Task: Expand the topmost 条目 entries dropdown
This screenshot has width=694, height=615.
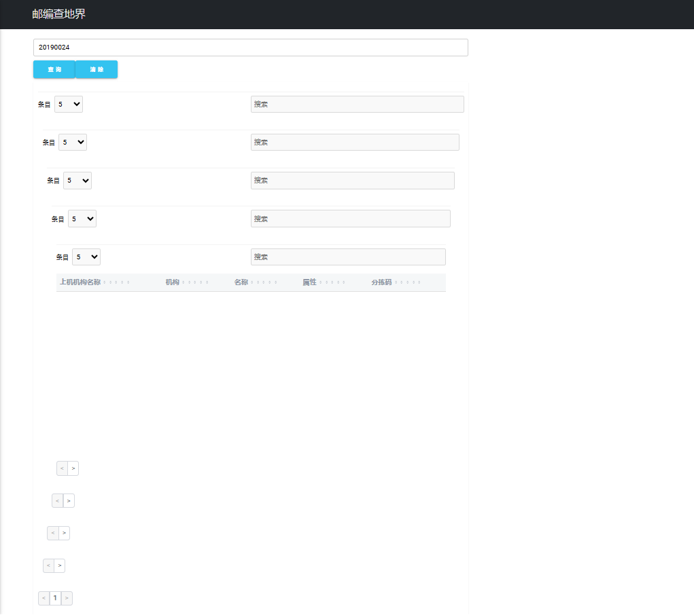Action: pyautogui.click(x=69, y=105)
